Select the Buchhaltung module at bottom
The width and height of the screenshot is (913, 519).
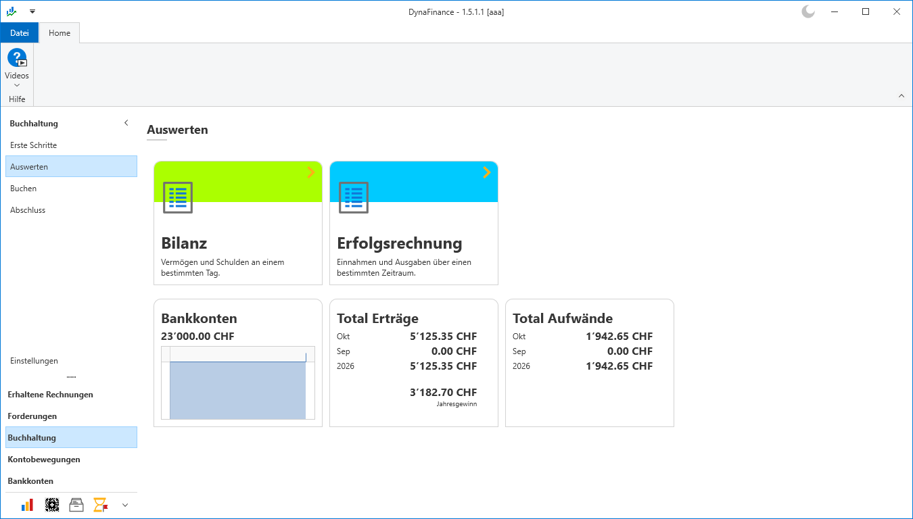[x=71, y=438]
